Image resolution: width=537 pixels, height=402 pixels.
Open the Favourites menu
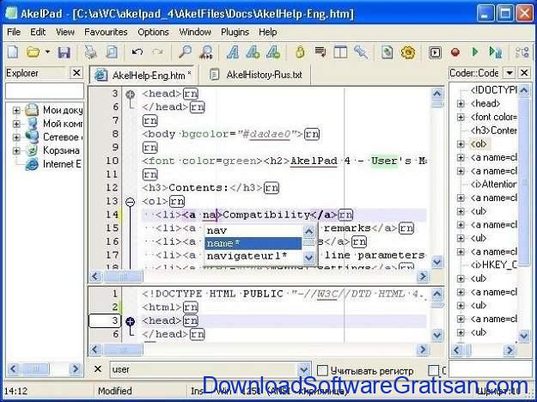coord(106,32)
